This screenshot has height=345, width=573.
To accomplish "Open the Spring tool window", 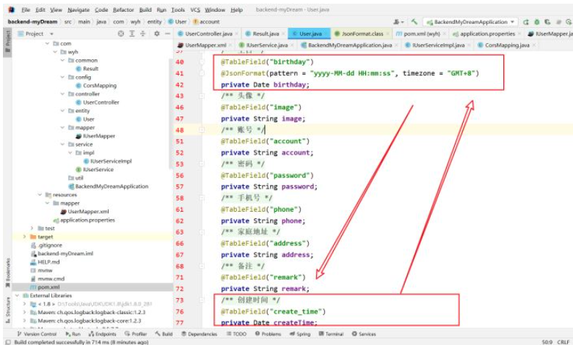I will click(300, 333).
